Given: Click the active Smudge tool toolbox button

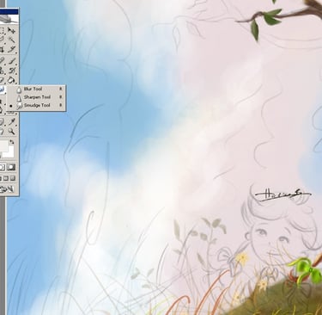Looking at the screenshot, I should [x=3, y=90].
